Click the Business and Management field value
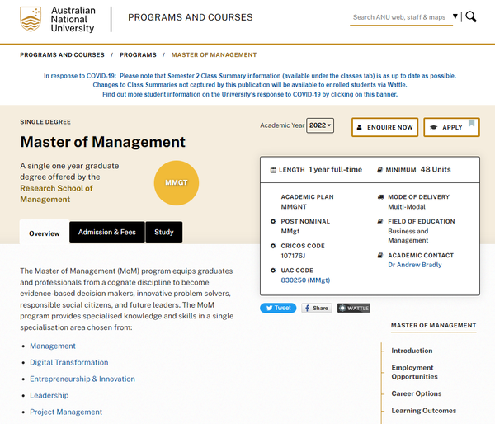Image resolution: width=495 pixels, height=424 pixels. [x=408, y=236]
